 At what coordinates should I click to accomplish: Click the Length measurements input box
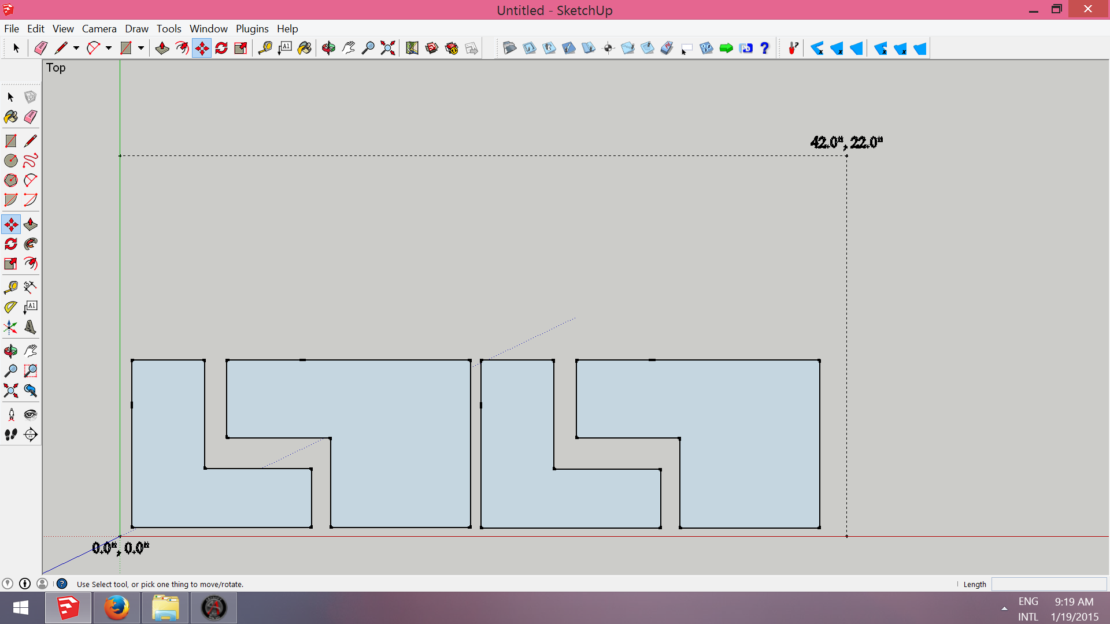tap(1048, 584)
